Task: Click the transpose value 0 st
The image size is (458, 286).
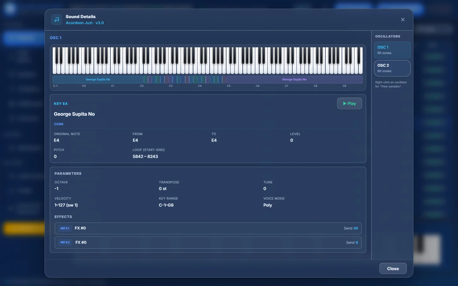Action: point(163,188)
